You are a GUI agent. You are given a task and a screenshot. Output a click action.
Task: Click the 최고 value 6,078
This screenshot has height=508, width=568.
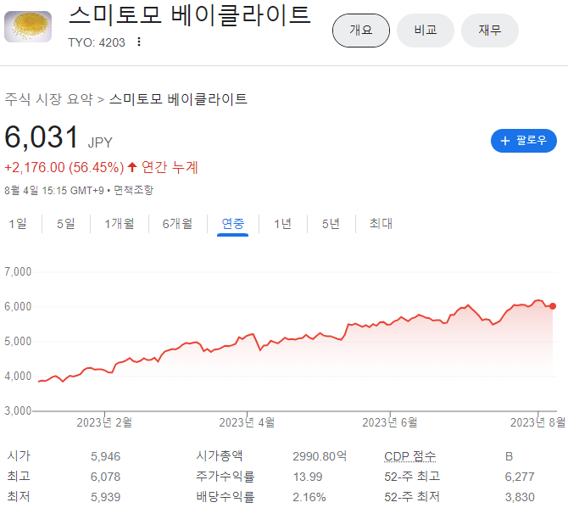coord(105,477)
